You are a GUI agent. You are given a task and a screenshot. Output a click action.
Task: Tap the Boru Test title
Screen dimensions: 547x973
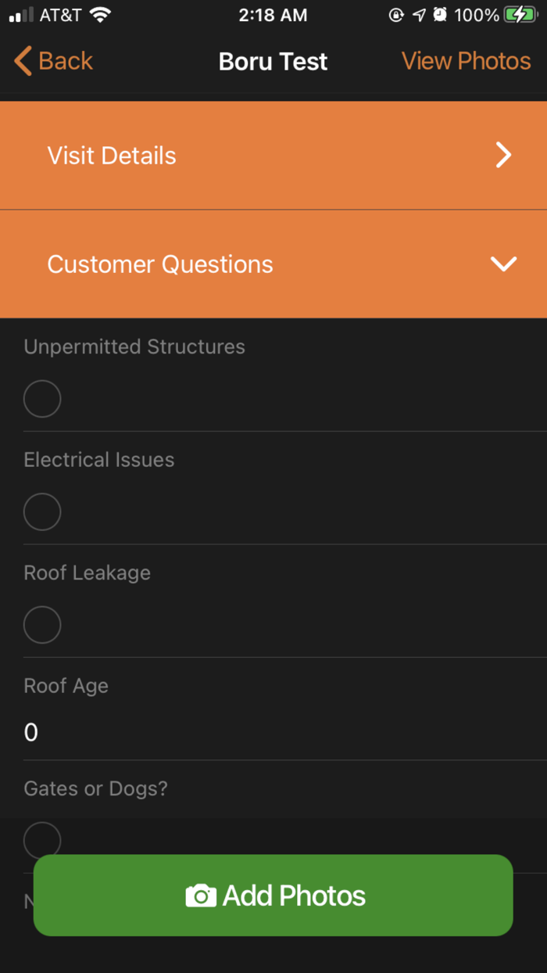pyautogui.click(x=273, y=60)
